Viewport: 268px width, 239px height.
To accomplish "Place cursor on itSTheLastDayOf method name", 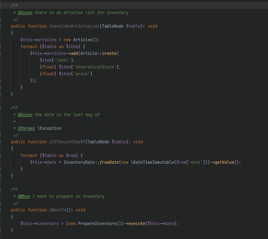I will tap(67, 142).
